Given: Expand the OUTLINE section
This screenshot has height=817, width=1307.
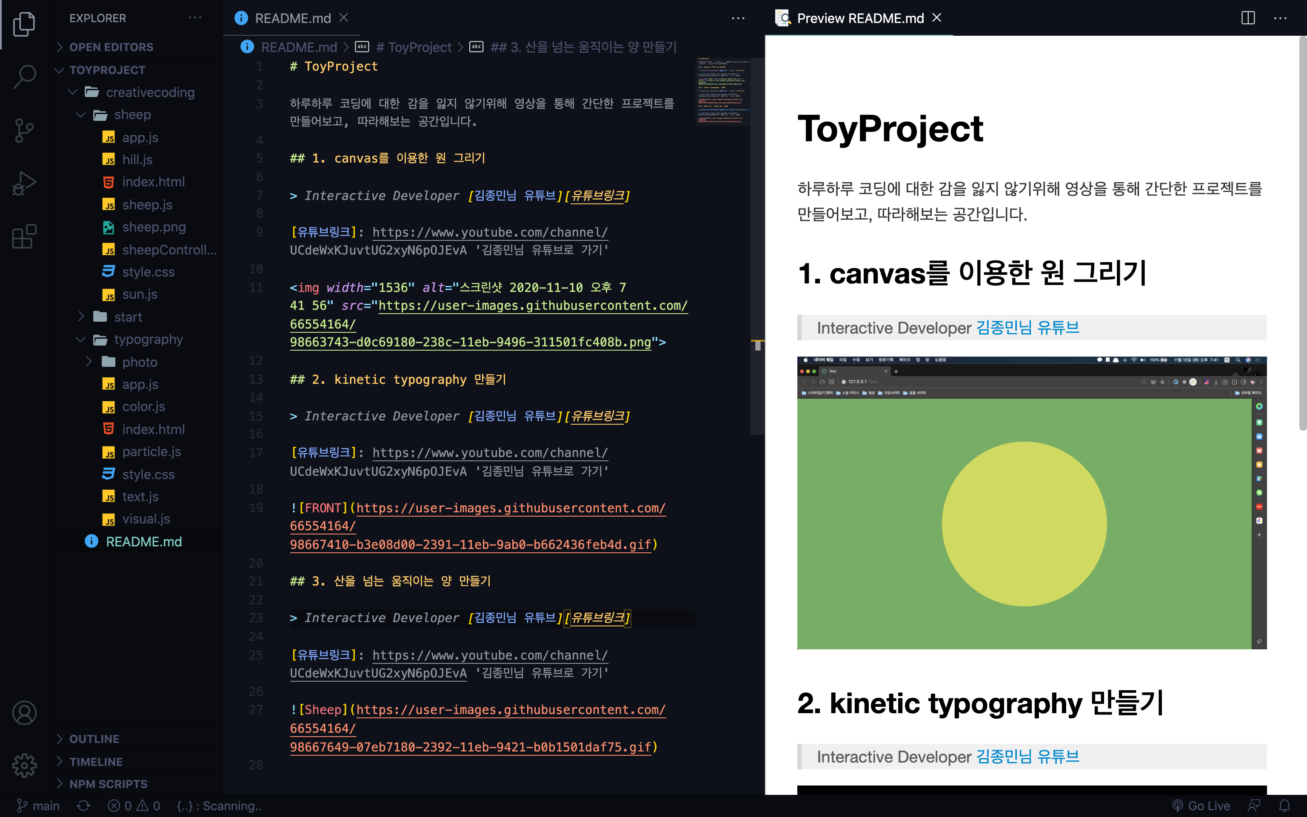Looking at the screenshot, I should 94,739.
